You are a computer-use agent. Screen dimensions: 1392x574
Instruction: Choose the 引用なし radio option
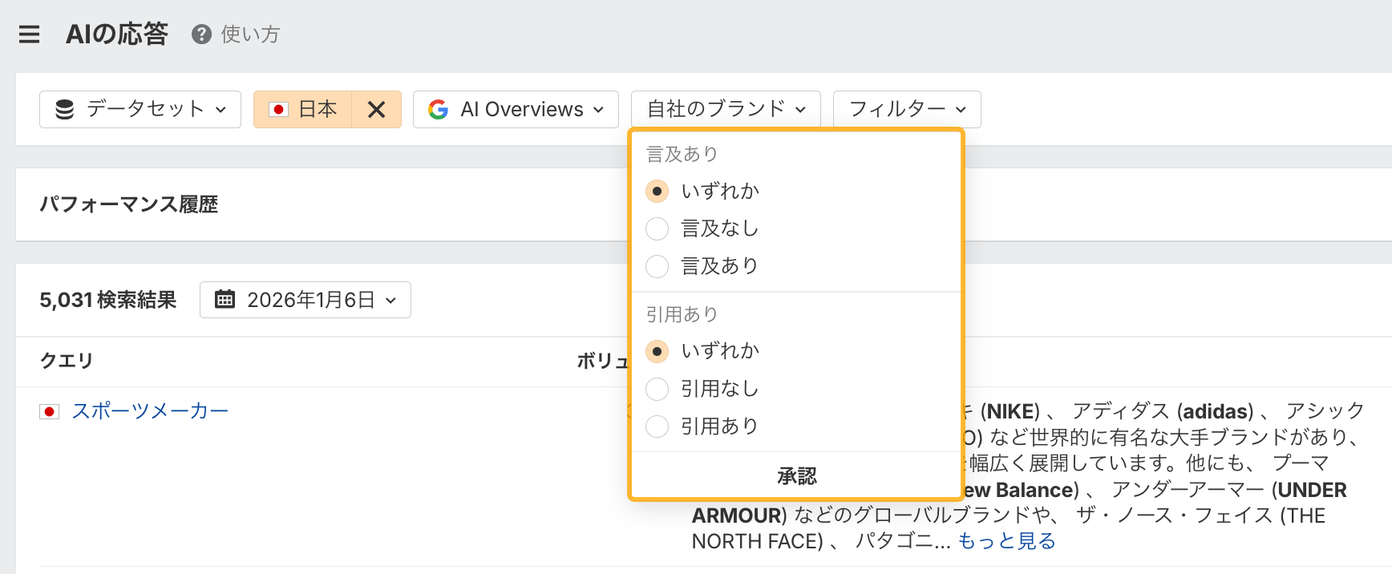657,389
